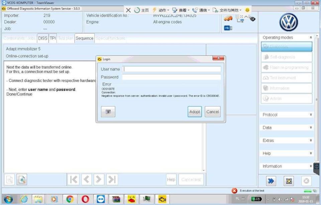Viewport: 321px width, 205px height.
Task: Click the Cancel test button
Action: click(191, 179)
